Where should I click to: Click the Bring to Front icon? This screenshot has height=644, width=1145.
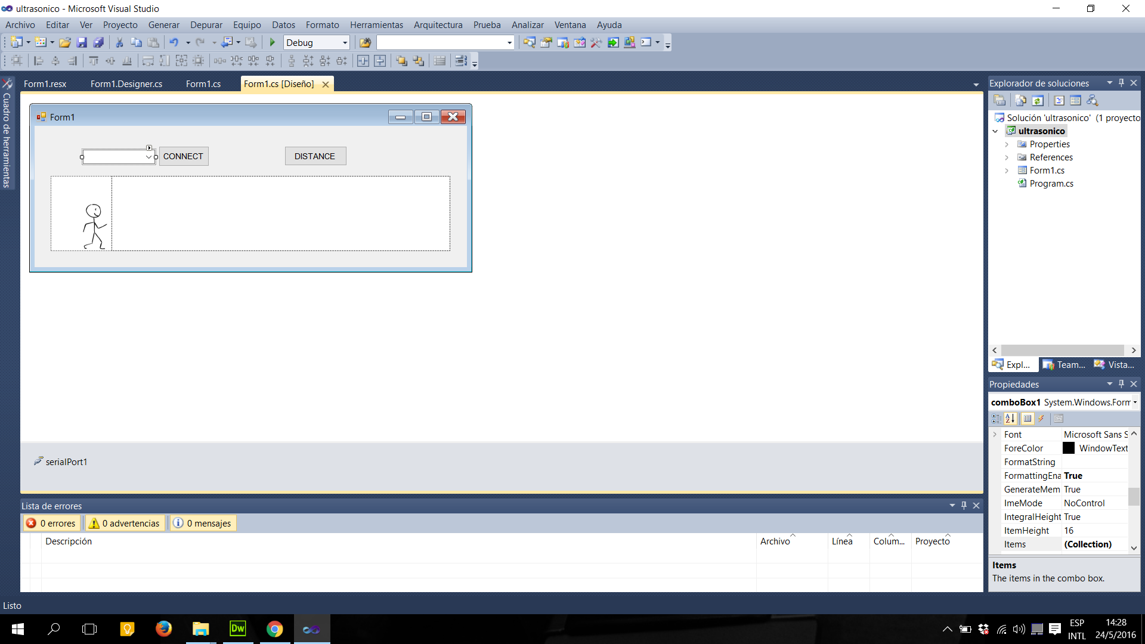[401, 61]
